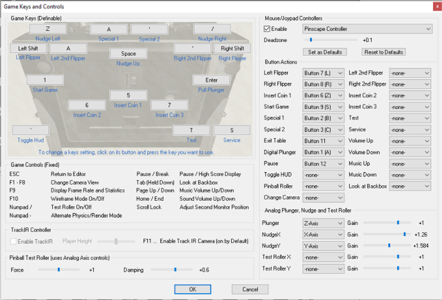Click the Damping slider

point(171,270)
